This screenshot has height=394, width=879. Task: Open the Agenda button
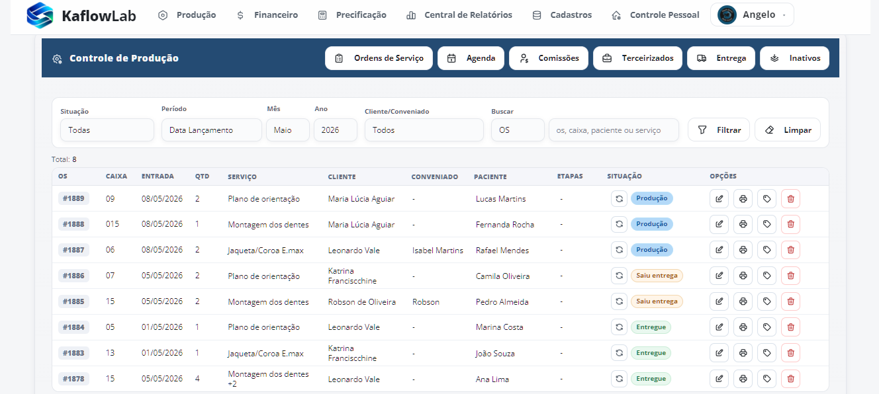coord(471,58)
